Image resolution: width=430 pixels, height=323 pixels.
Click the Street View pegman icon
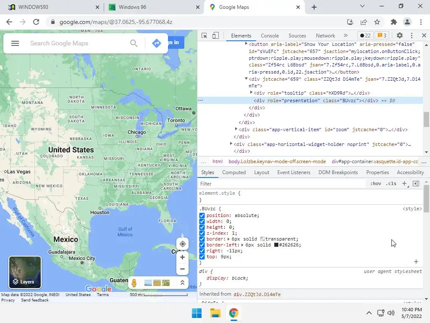coord(134,283)
